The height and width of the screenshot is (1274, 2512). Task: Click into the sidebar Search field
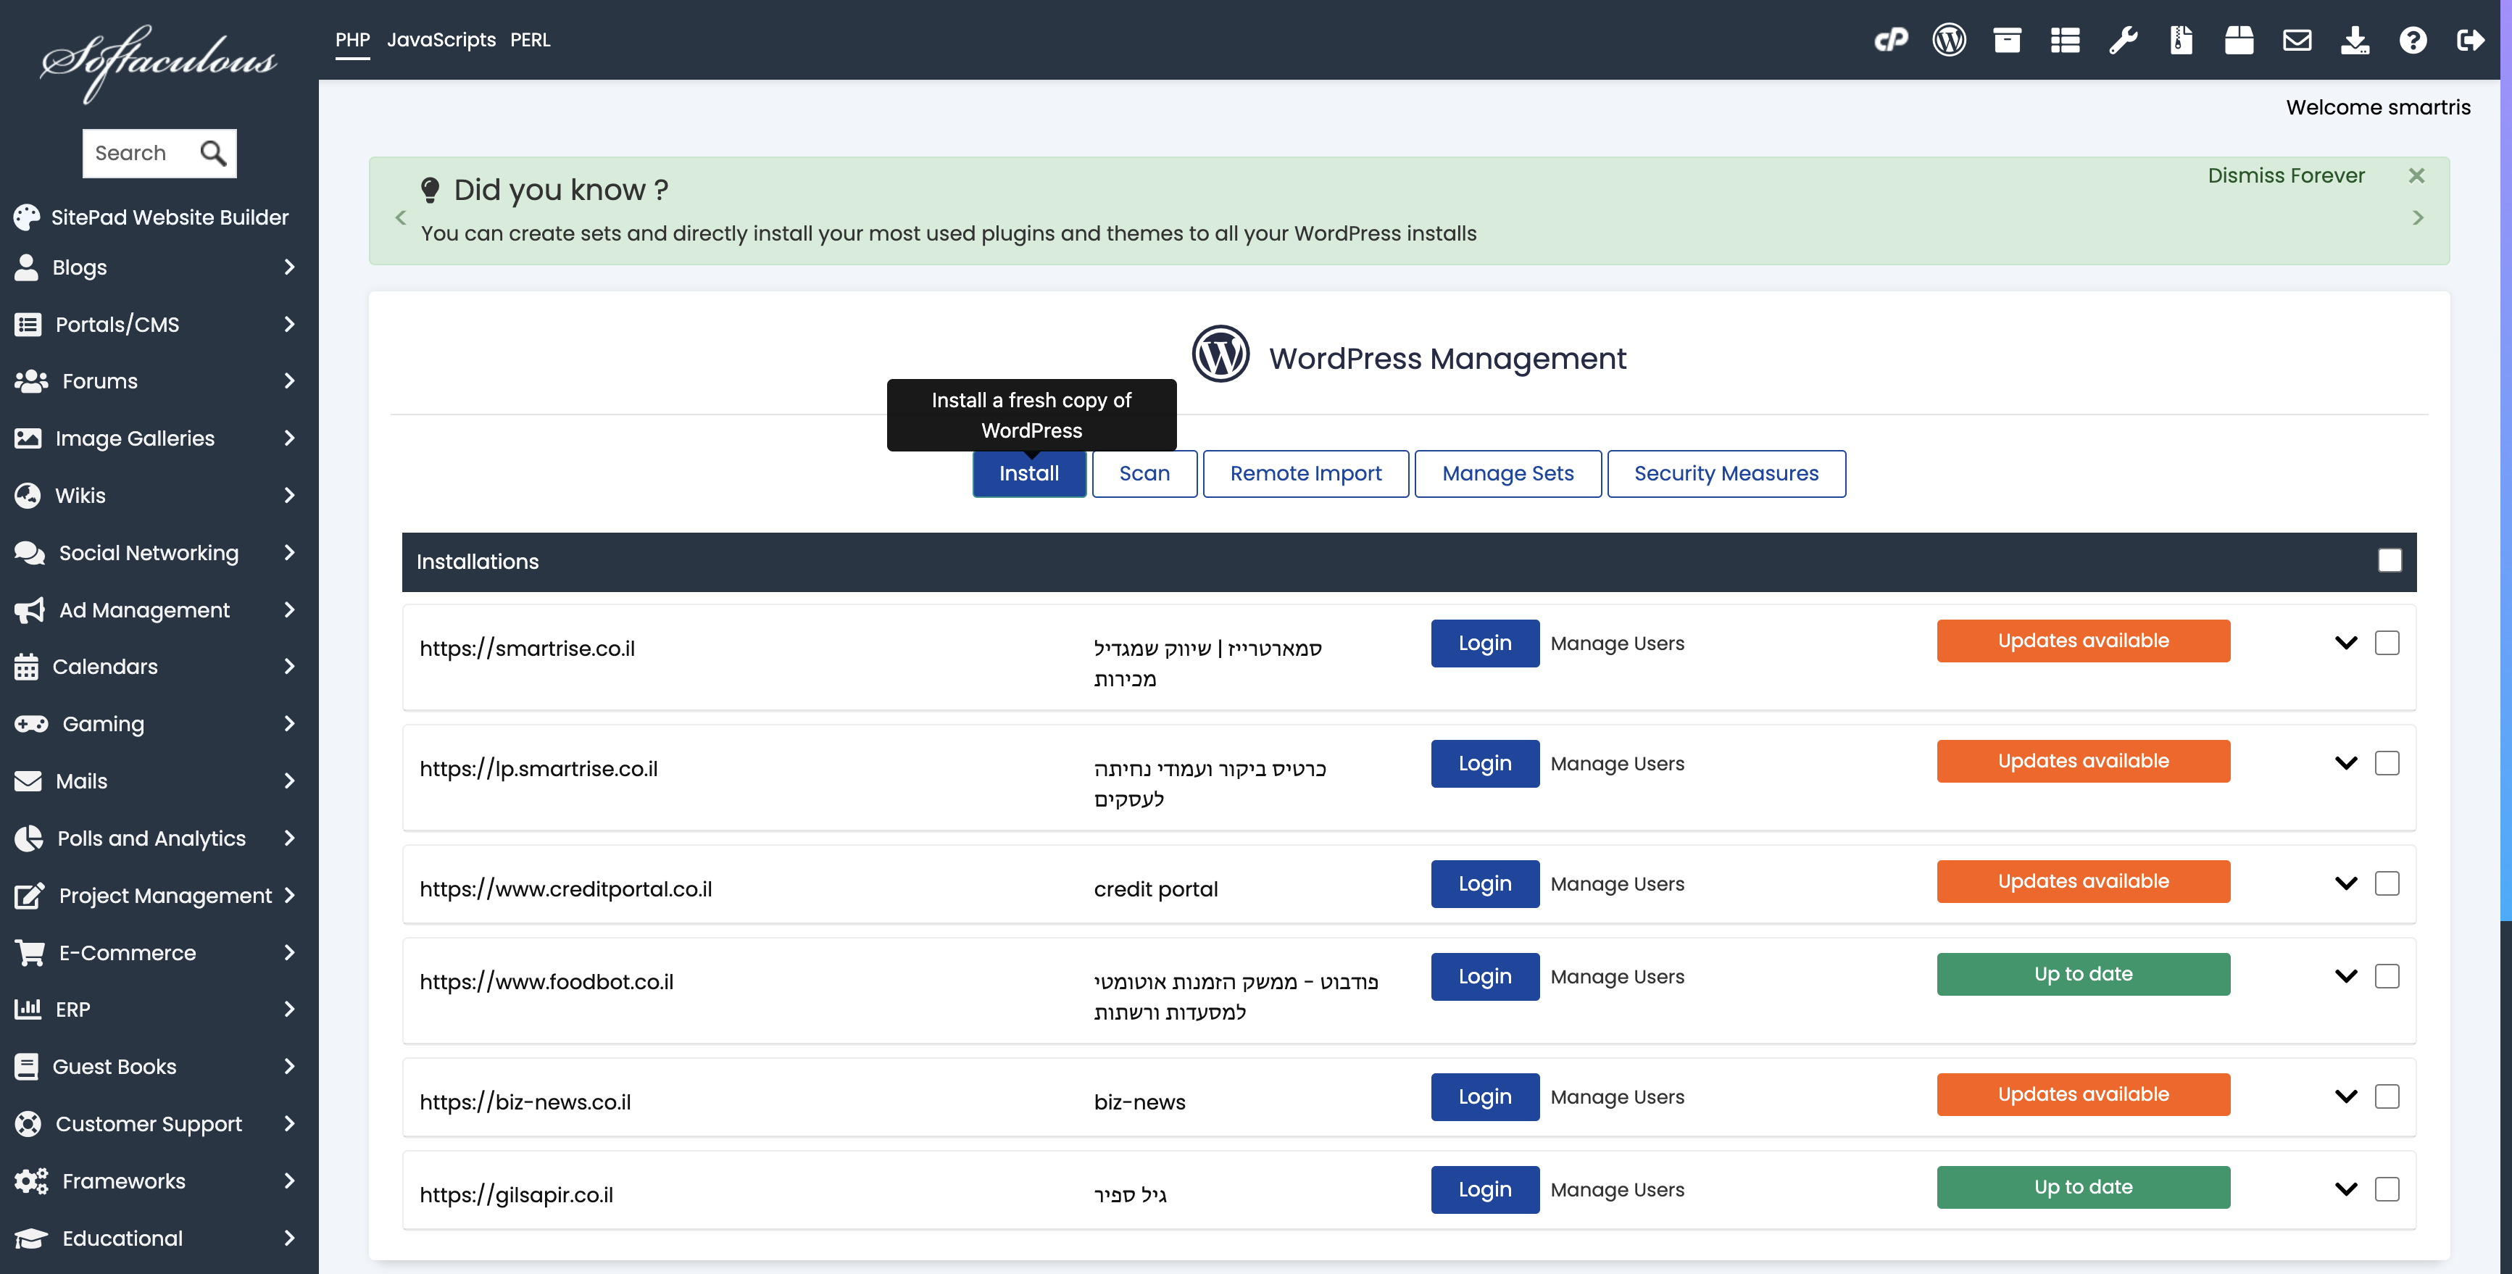tap(141, 153)
